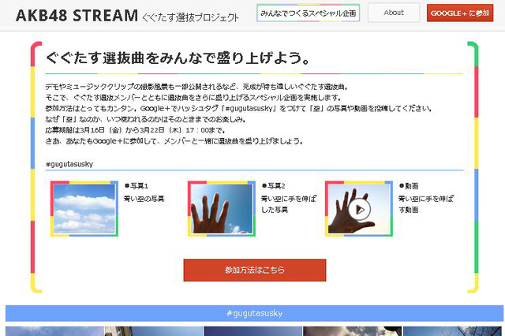The height and width of the screenshot is (336, 505).
Task: Open the About page
Action: 394,13
